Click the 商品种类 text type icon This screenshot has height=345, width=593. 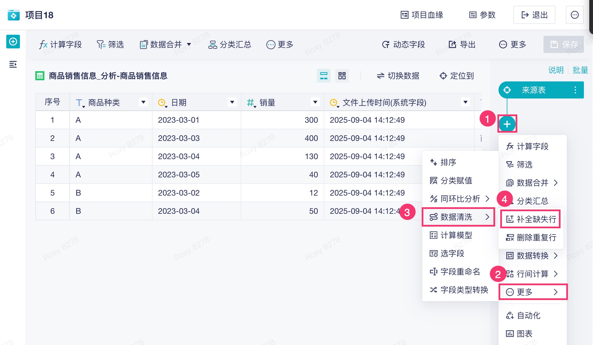coord(79,102)
